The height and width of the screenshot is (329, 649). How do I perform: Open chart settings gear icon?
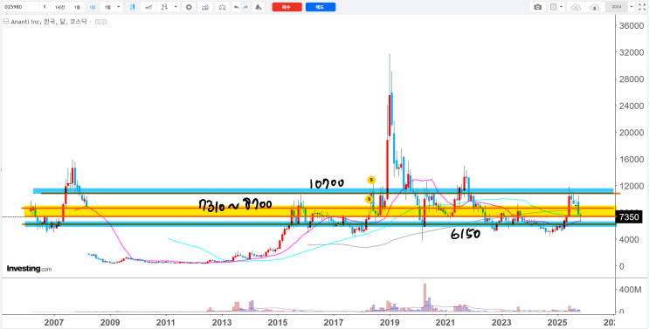[x=189, y=7]
